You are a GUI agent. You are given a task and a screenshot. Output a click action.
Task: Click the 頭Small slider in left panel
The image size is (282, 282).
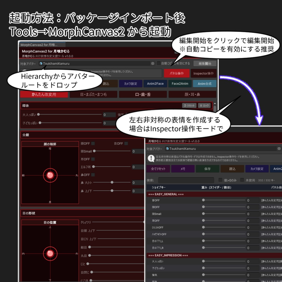pos(112,151)
